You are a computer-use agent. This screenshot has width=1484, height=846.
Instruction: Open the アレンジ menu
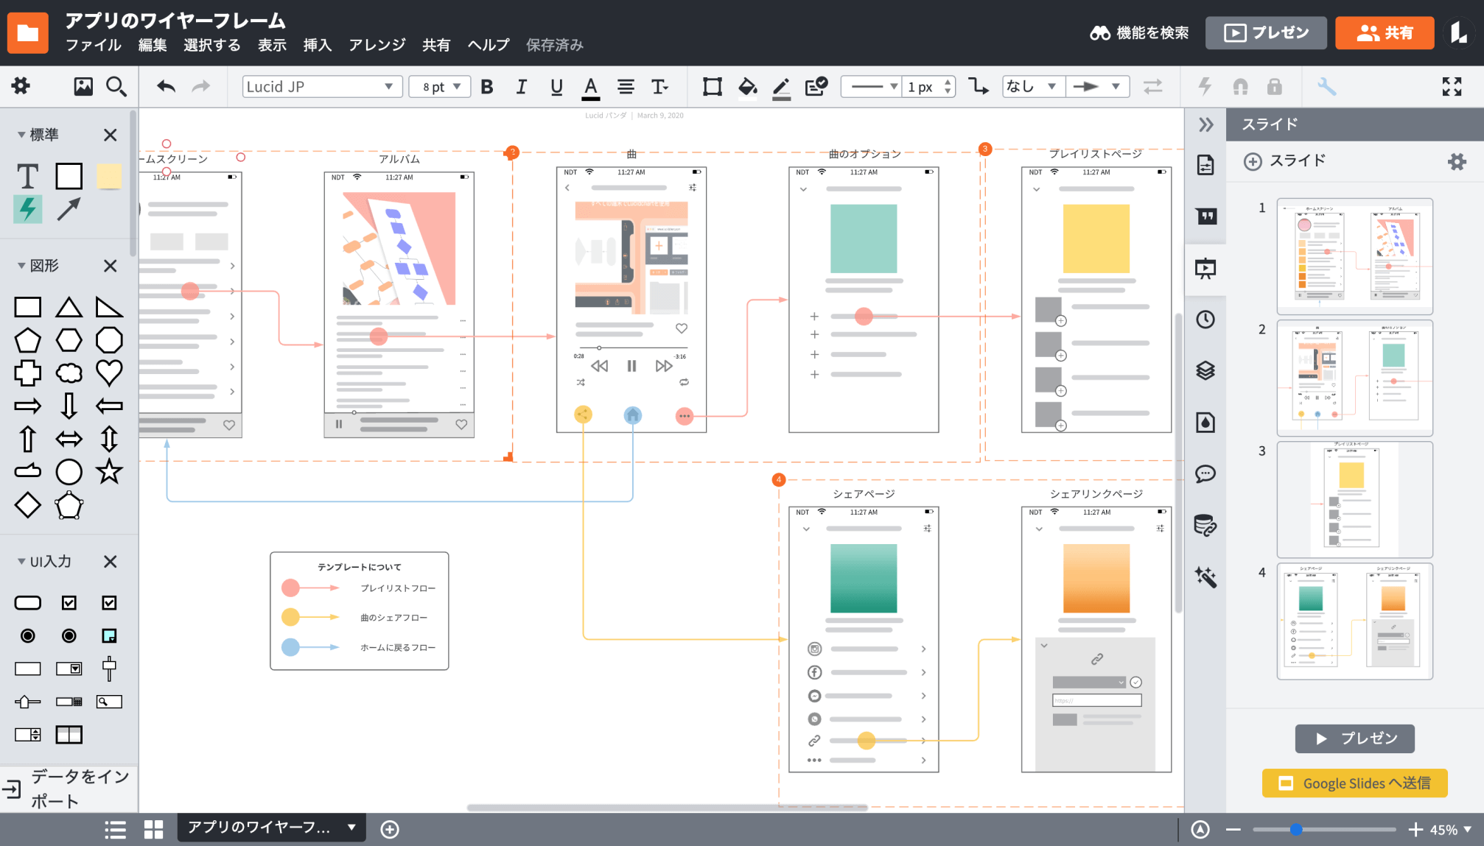(377, 45)
